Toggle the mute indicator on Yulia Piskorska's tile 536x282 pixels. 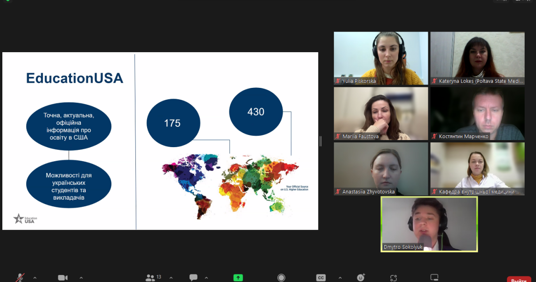point(337,80)
